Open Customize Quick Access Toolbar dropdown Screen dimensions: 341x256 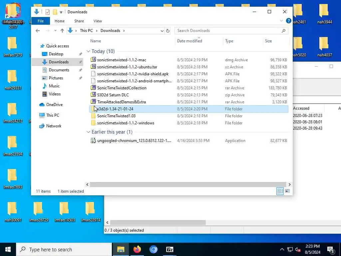(x=61, y=12)
